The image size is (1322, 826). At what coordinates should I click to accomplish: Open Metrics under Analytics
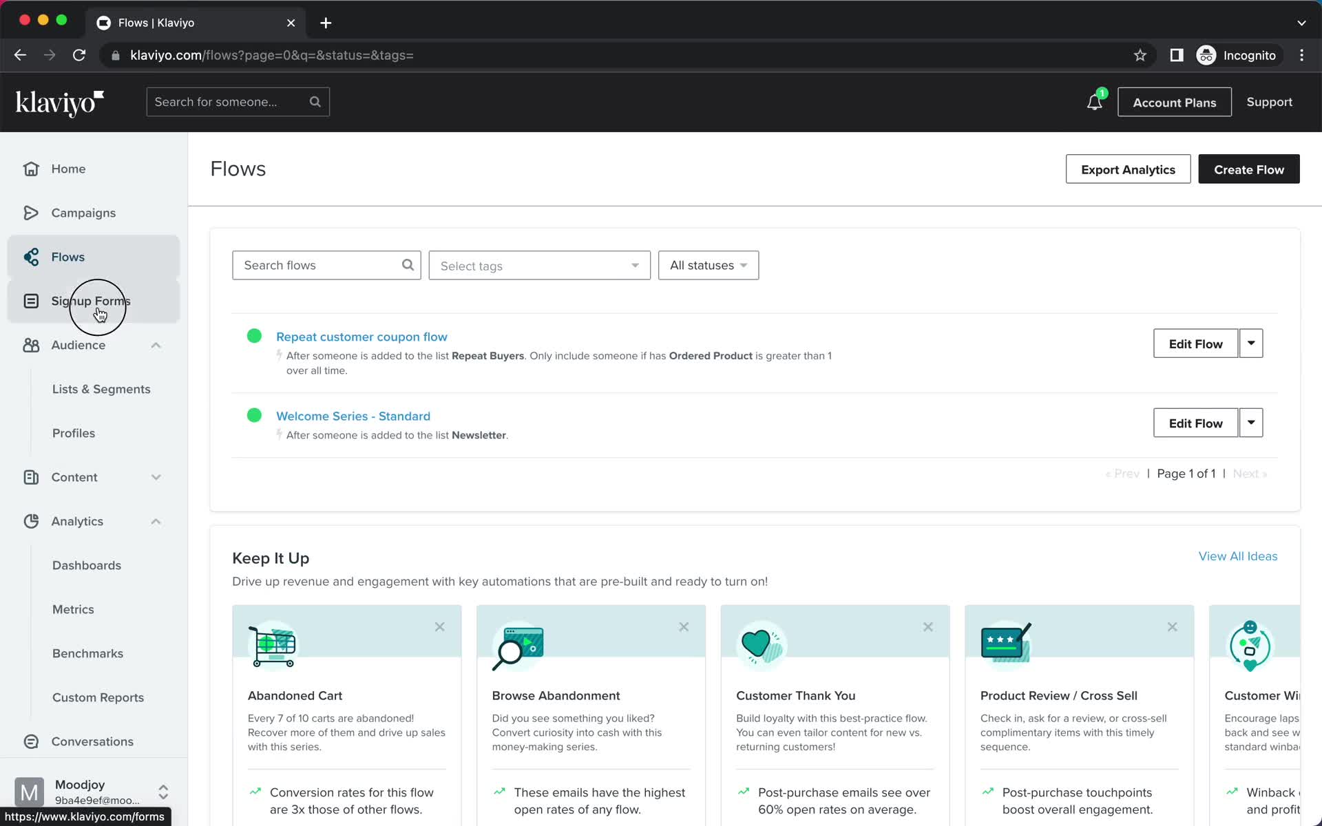click(73, 609)
